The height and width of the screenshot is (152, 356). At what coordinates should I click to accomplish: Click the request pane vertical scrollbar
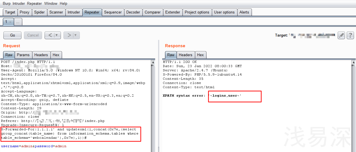click(x=153, y=105)
